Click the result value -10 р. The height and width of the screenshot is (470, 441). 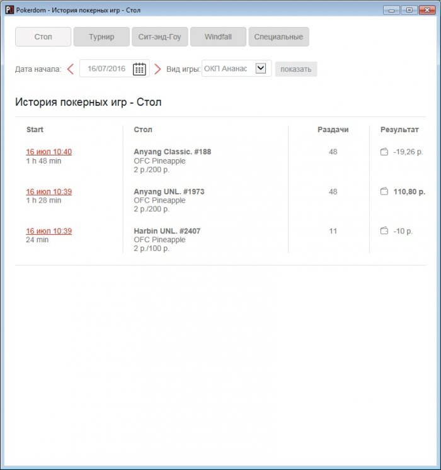(403, 231)
